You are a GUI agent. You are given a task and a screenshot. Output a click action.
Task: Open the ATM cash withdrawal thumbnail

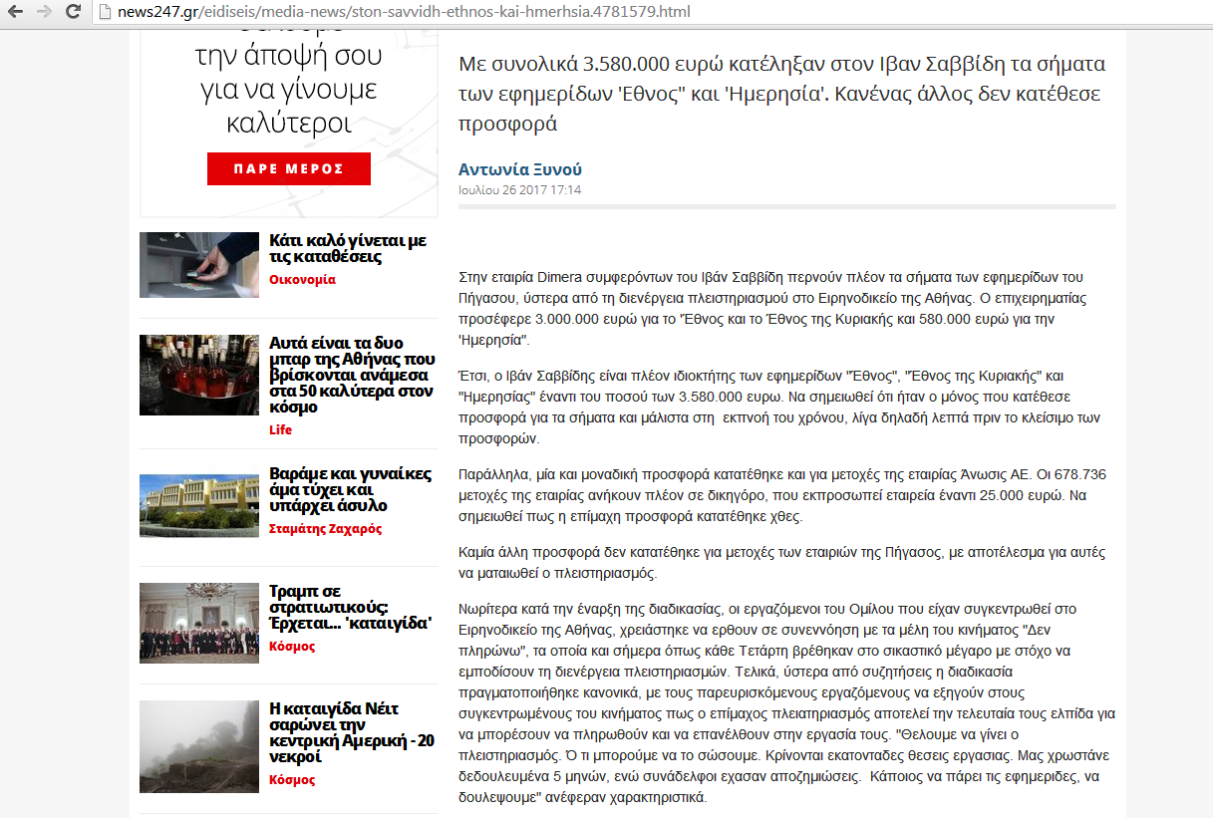coord(199,264)
